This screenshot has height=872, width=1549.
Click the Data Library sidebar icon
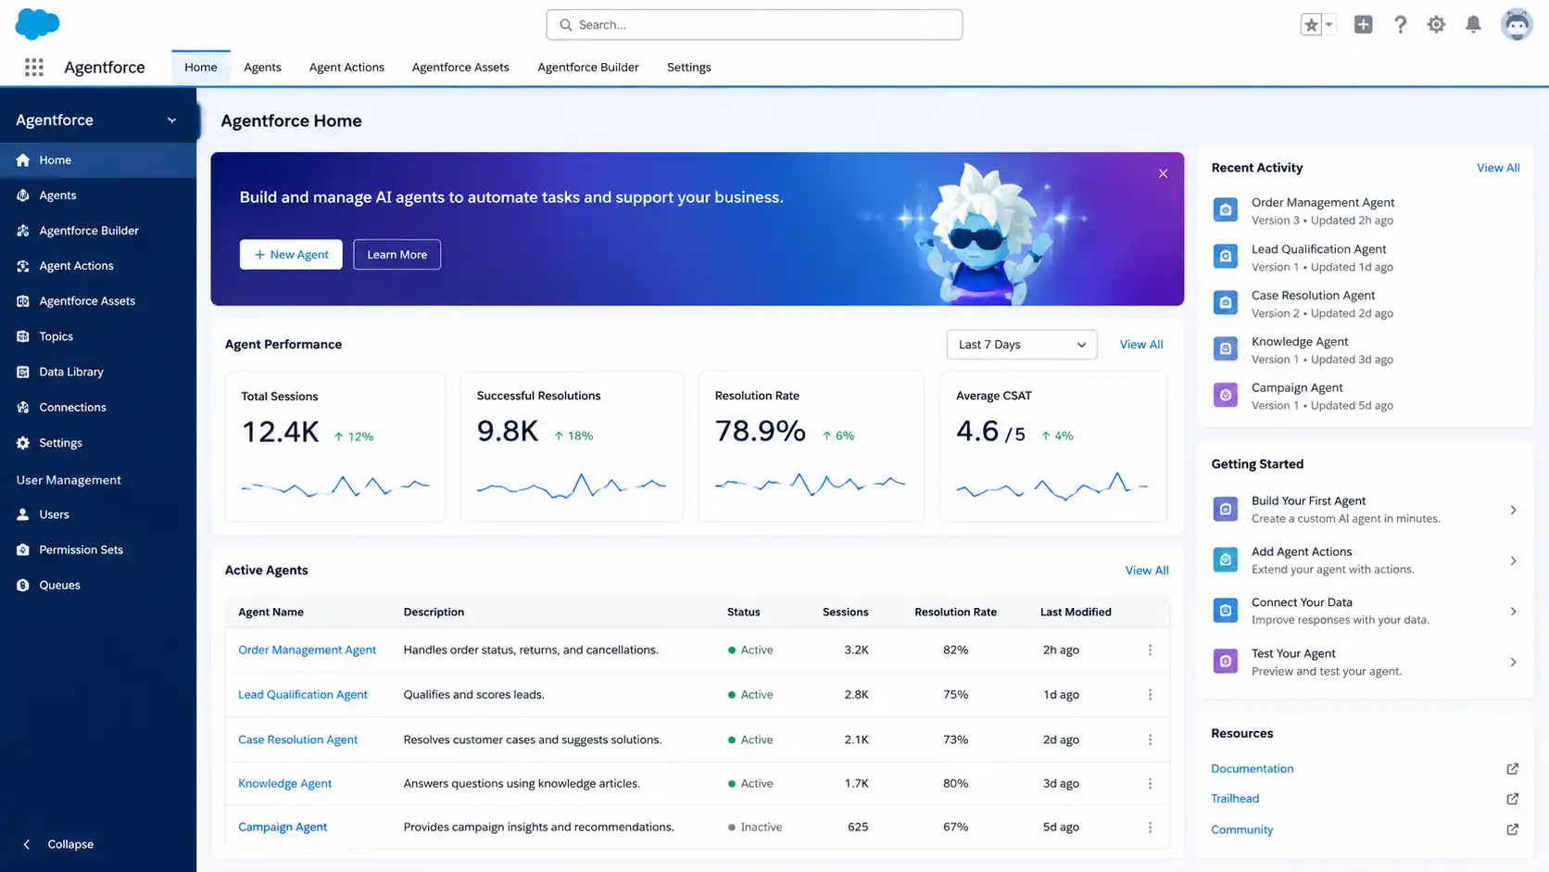click(x=23, y=372)
